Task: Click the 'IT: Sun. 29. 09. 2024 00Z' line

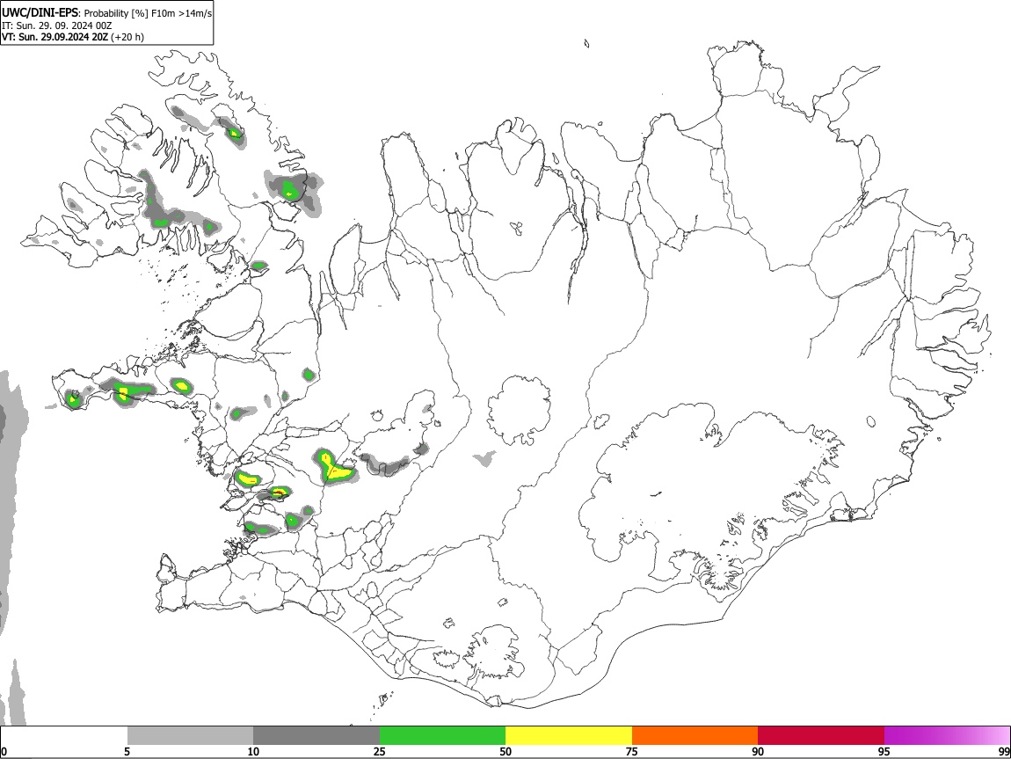Action: tap(57, 26)
